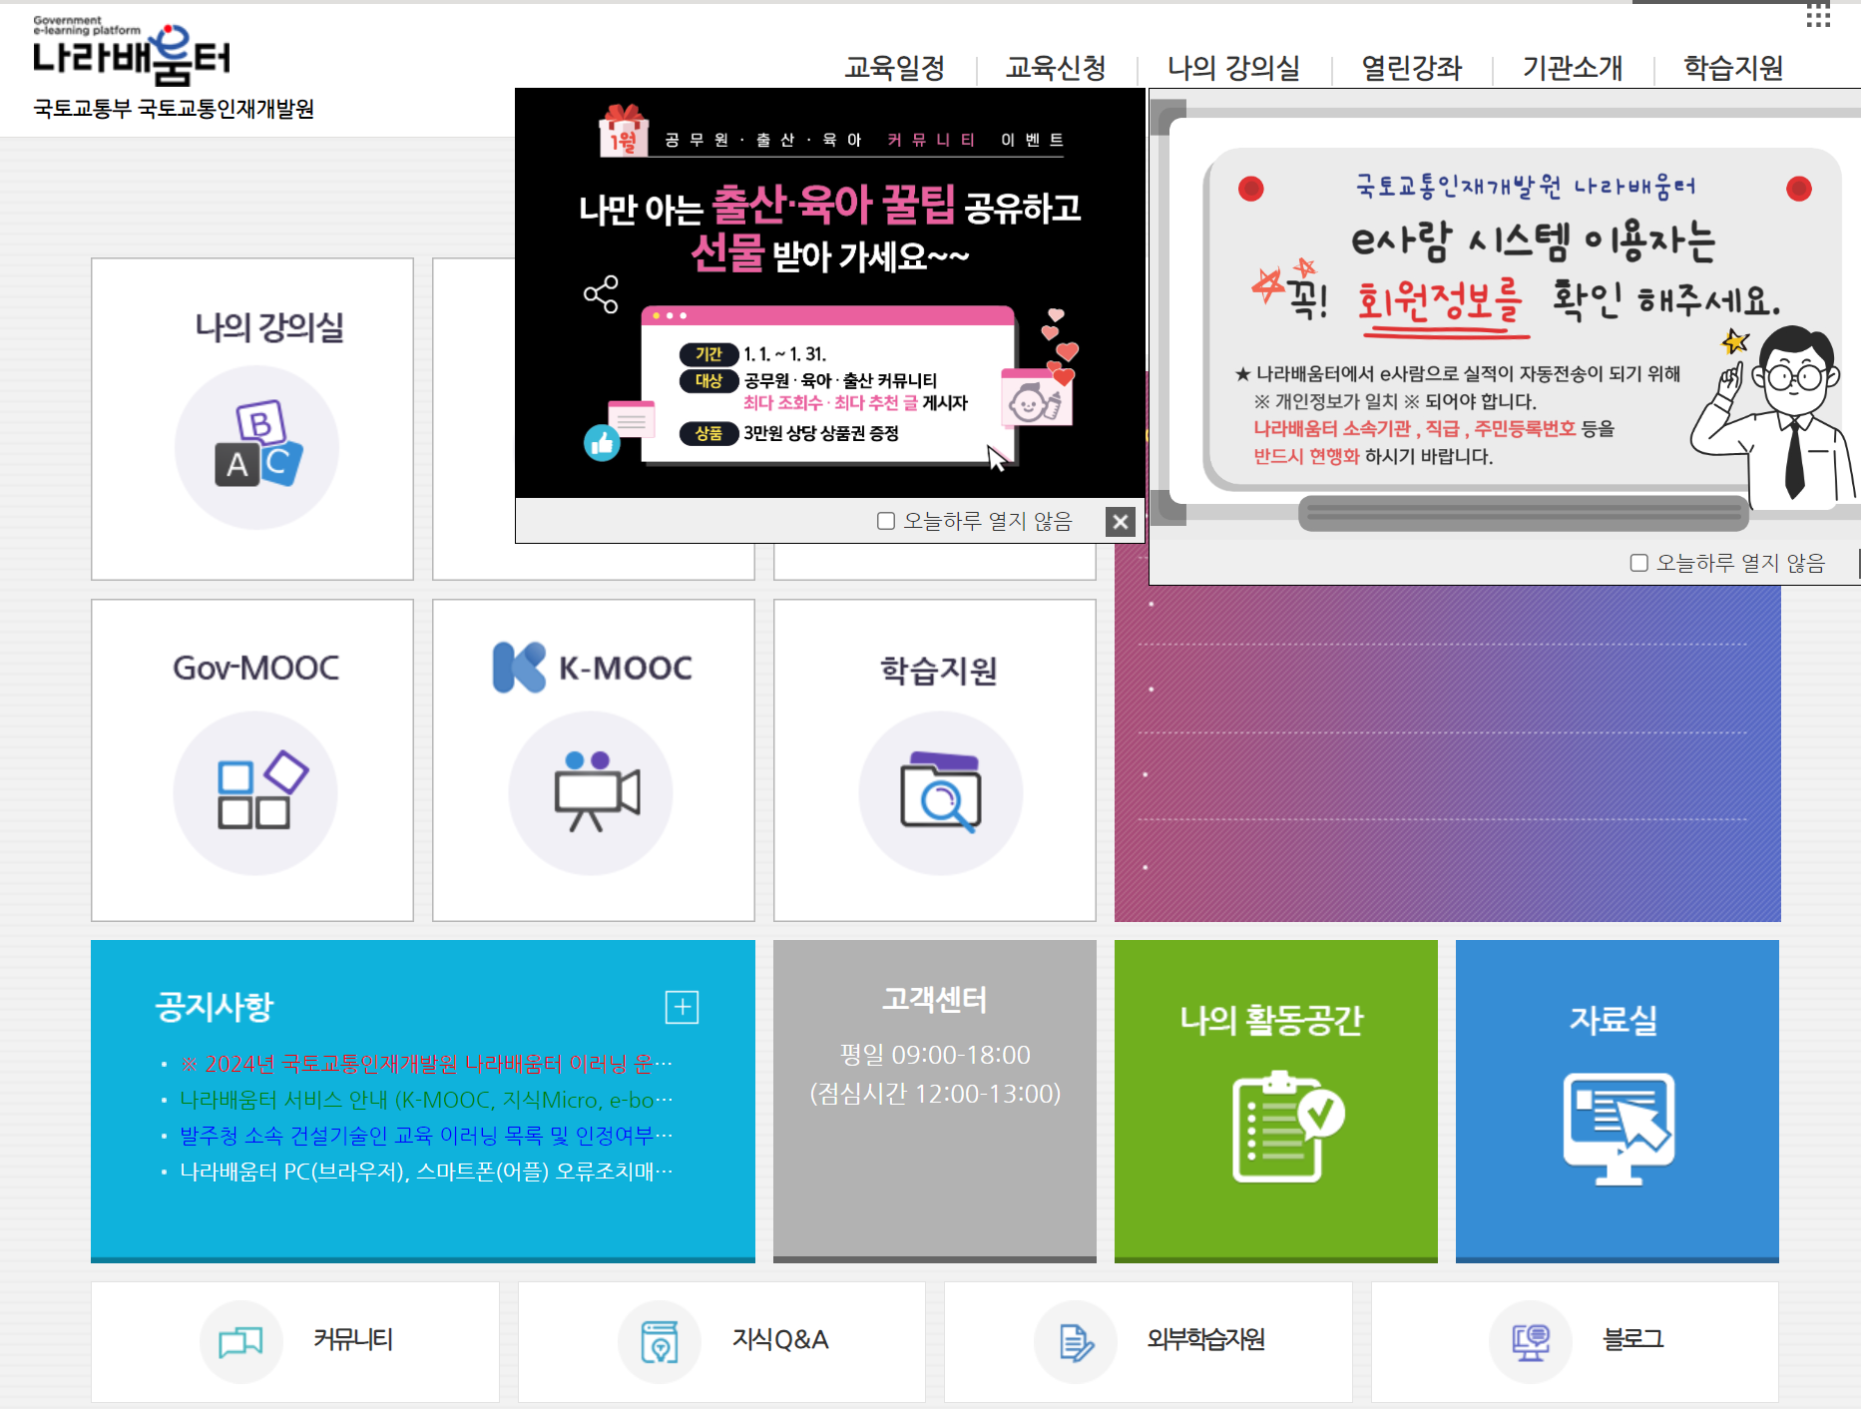Screen dimensions: 1861x1409
Task: Click the e사람 회원정보 확인 banner image
Action: [1505, 314]
